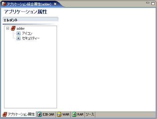Image resolution: width=157 pixels, height=119 pixels.
Task: Select the セキュリティー tree item
Action: (x=31, y=38)
